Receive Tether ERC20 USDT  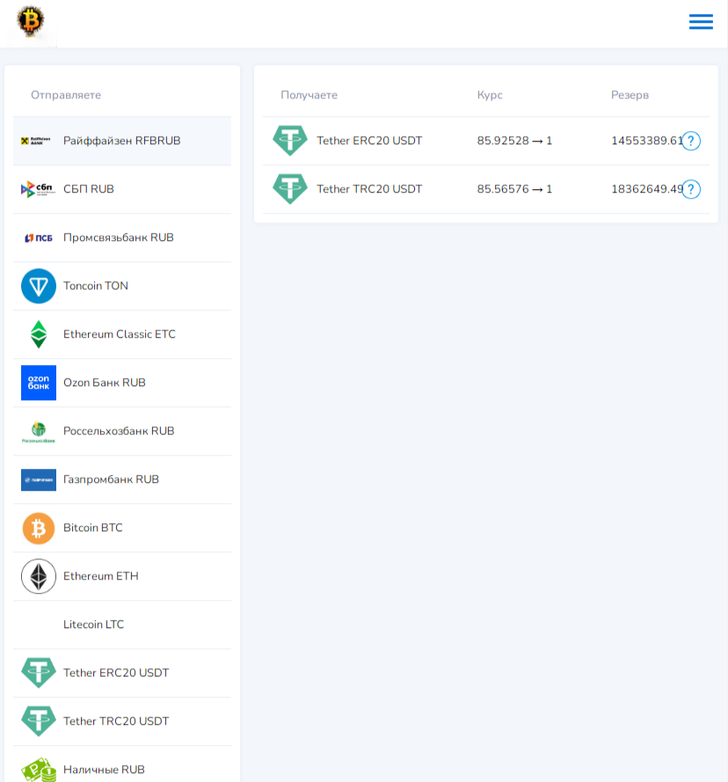pos(369,141)
